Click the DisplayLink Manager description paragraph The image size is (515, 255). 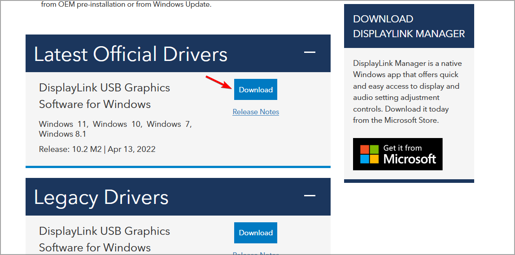click(406, 91)
